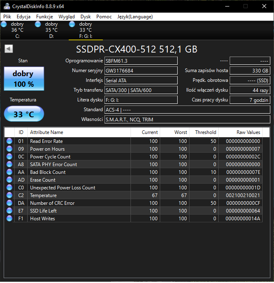Click raw value 00000000014A
This screenshot has width=274, height=283.
tap(243, 219)
